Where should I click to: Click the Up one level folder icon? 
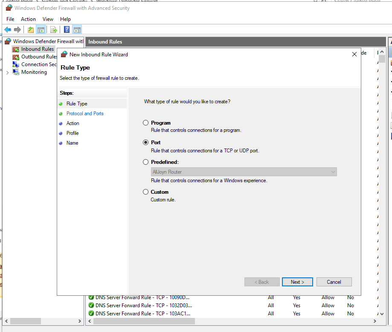pos(31,30)
